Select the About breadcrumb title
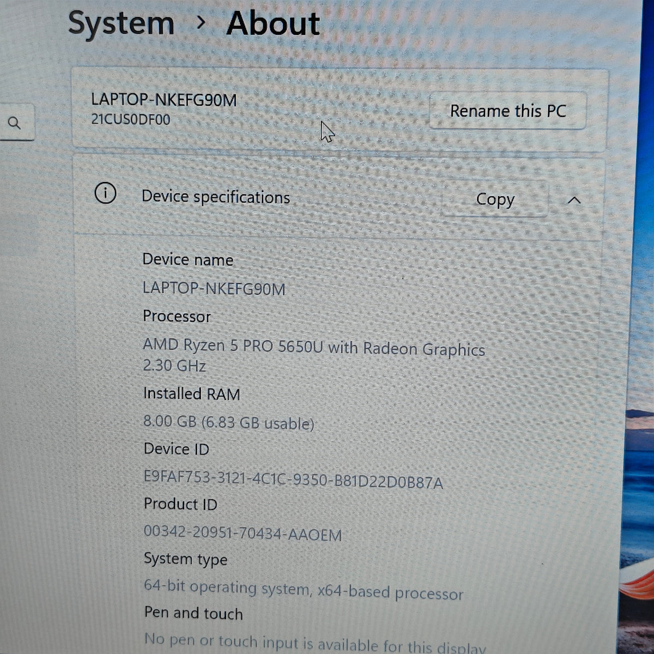Screen dimensions: 654x654 [273, 23]
